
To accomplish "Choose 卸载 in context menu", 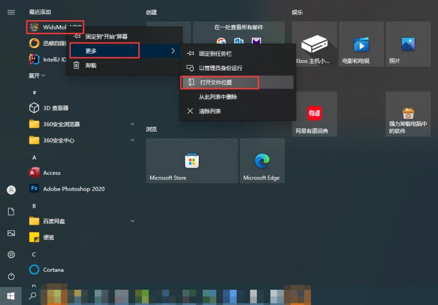I will tap(124, 65).
